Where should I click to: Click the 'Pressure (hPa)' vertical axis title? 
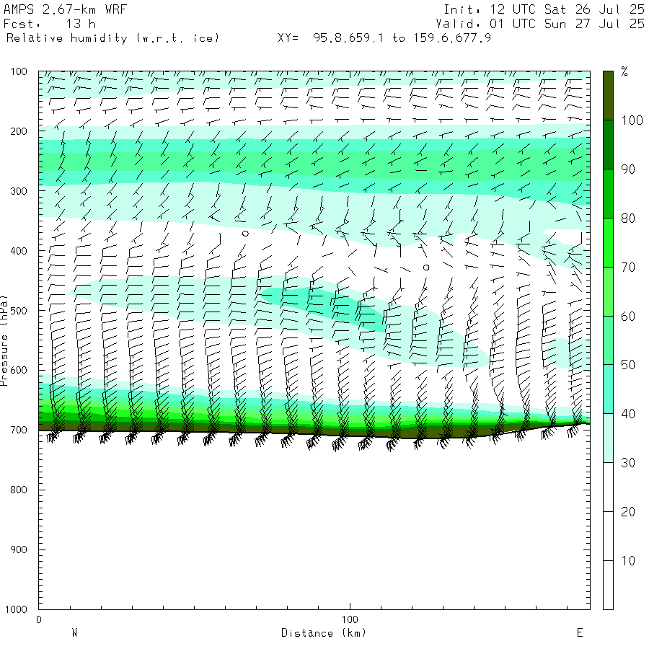coord(4,340)
